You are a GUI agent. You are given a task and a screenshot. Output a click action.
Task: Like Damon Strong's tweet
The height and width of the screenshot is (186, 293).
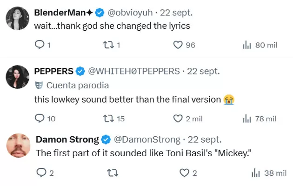pyautogui.click(x=184, y=173)
